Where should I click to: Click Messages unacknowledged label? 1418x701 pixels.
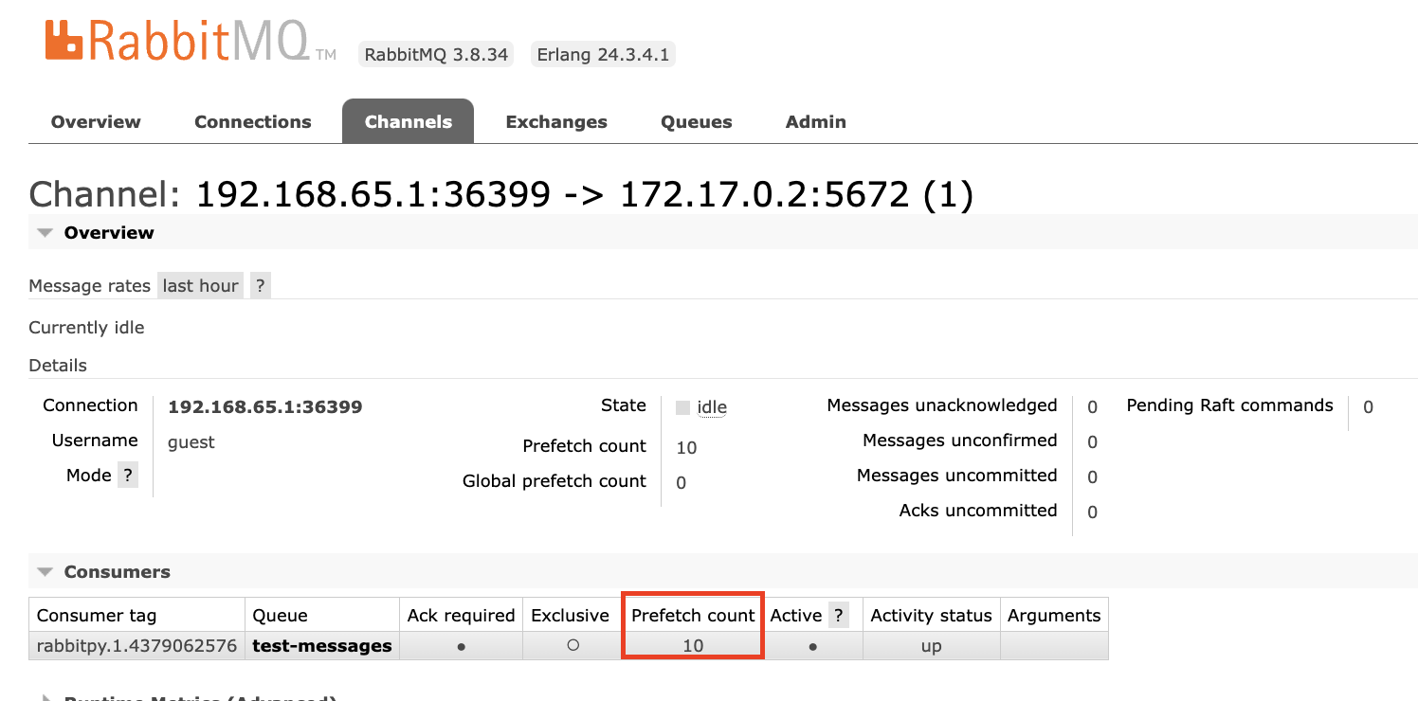click(x=942, y=405)
